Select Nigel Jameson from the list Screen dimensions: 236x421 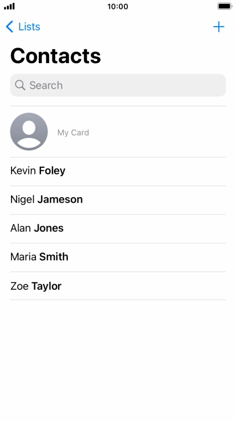[118, 200]
